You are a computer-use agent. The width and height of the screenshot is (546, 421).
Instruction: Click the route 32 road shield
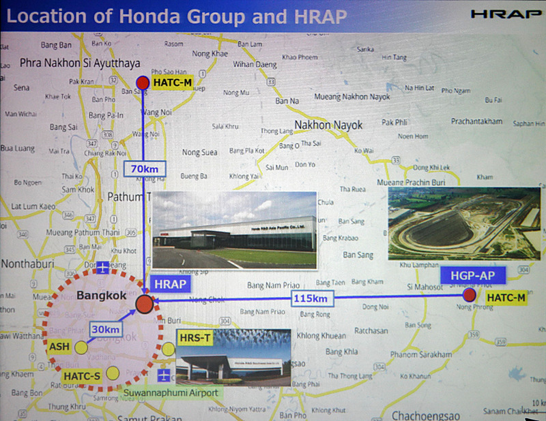(113, 80)
